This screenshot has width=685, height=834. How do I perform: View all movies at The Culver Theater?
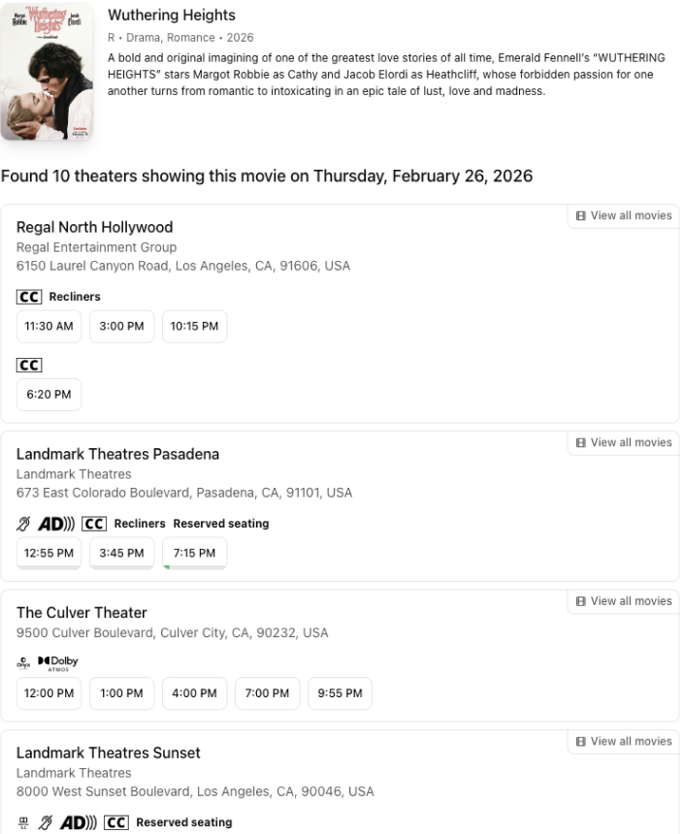pyautogui.click(x=623, y=601)
